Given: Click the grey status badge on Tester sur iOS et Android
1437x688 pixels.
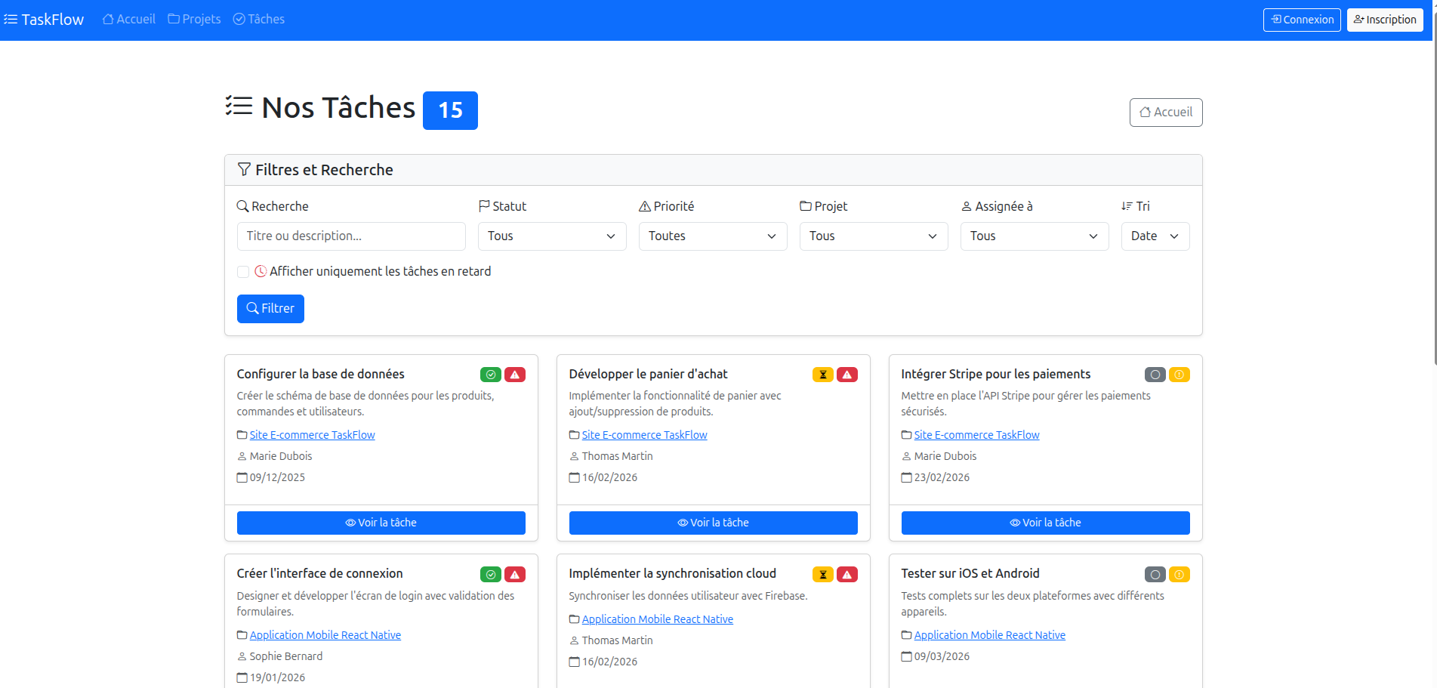Looking at the screenshot, I should (x=1155, y=575).
